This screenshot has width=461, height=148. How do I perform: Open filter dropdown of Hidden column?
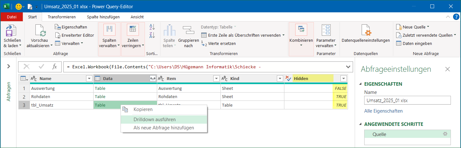click(x=343, y=78)
